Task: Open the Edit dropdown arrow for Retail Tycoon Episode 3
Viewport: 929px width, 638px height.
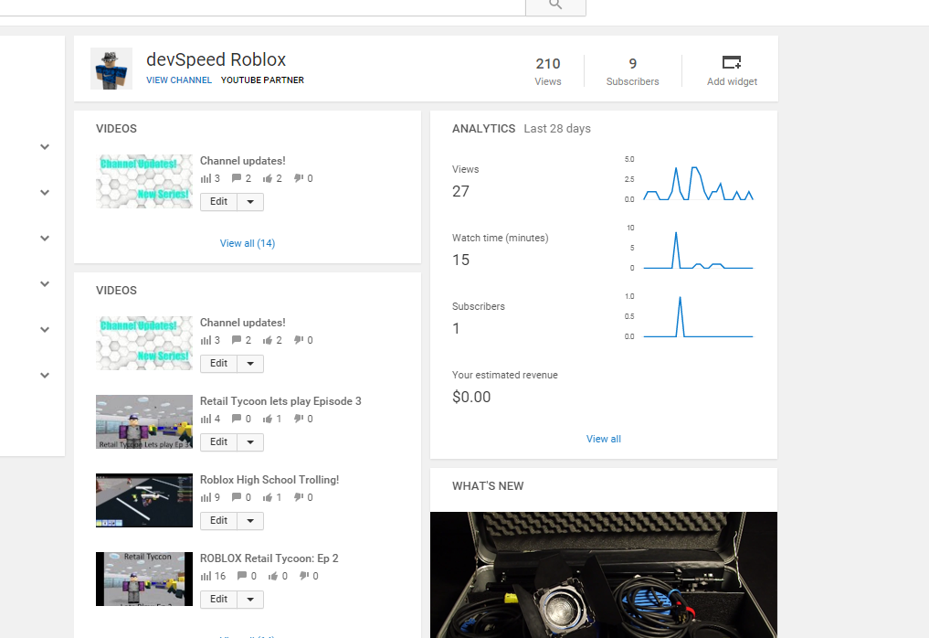Action: coord(250,442)
